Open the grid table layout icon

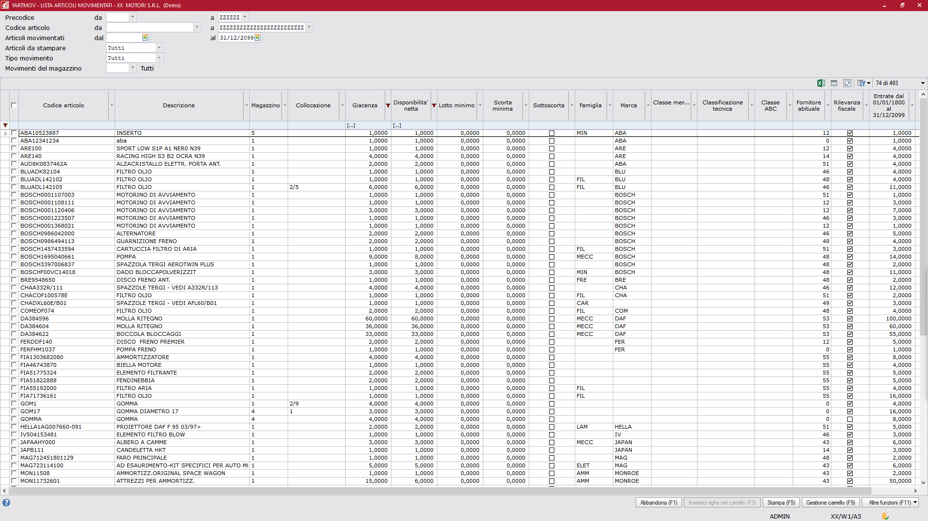(x=834, y=83)
